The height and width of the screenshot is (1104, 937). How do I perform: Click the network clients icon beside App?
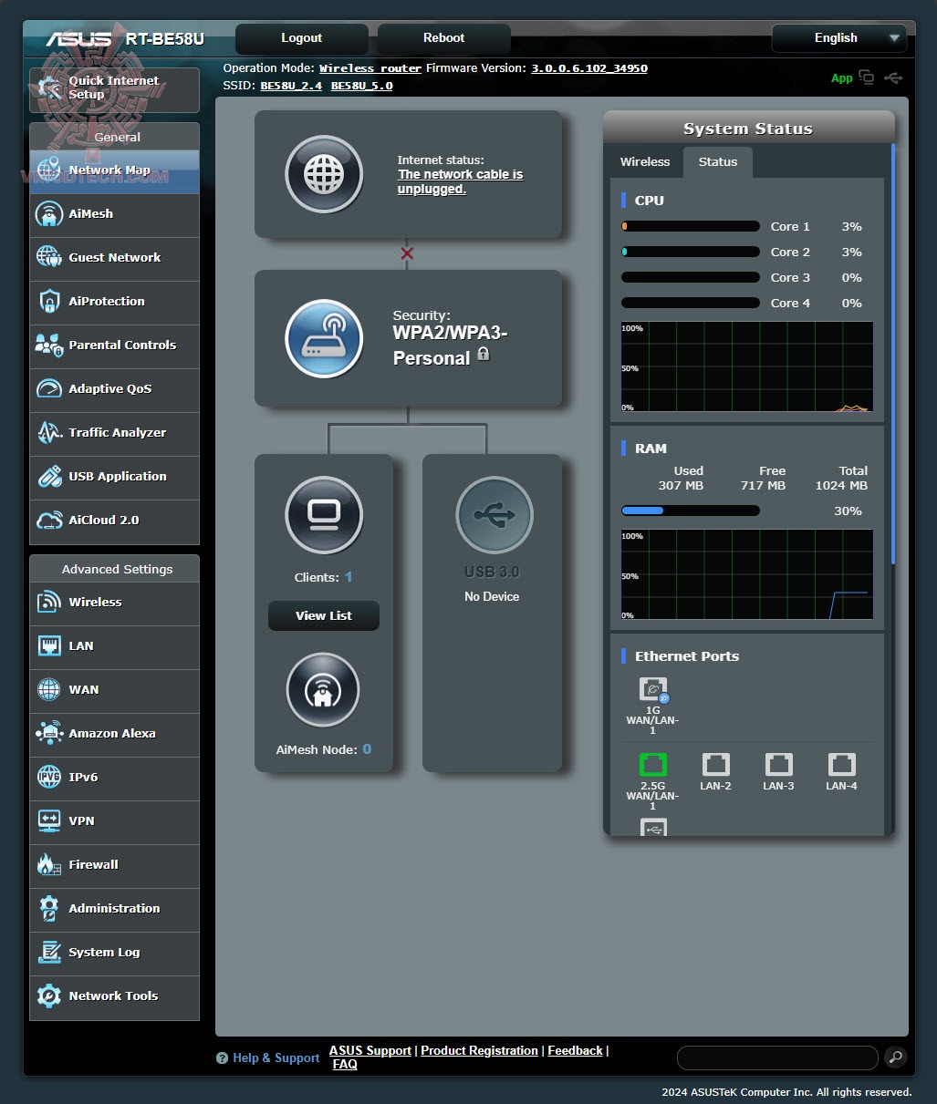pyautogui.click(x=866, y=77)
